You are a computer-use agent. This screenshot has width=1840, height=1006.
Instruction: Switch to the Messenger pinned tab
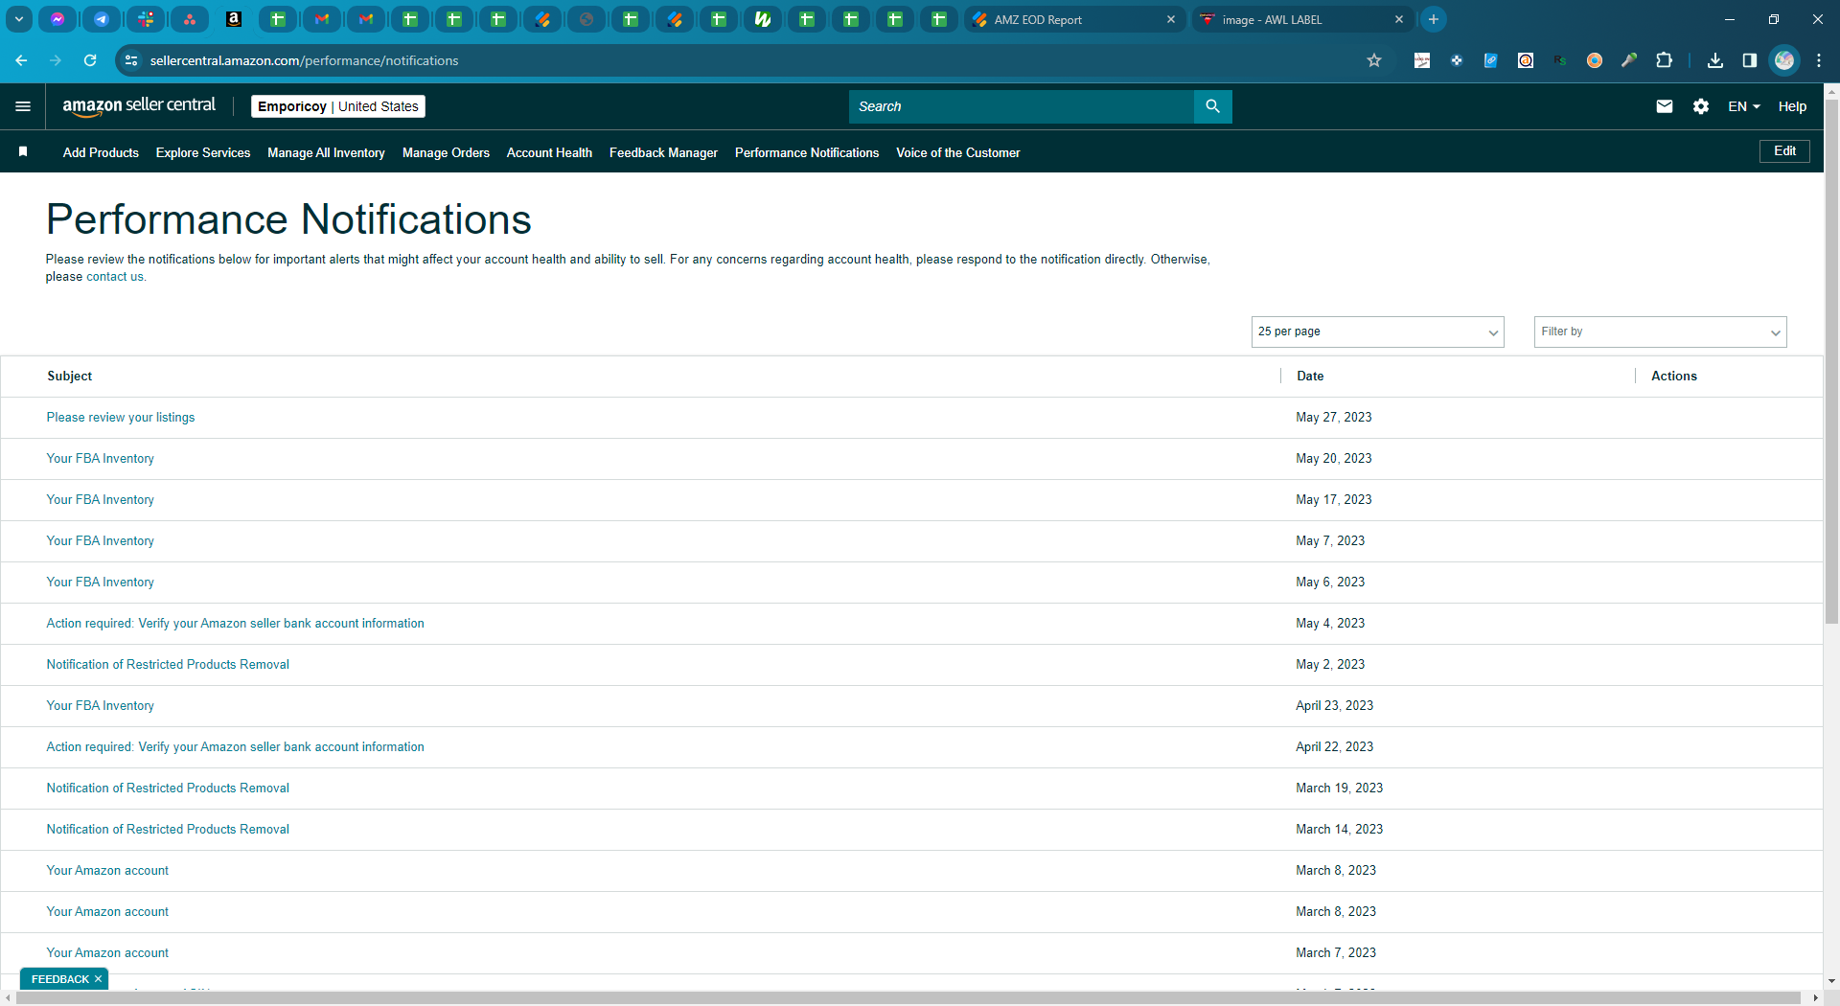point(57,19)
